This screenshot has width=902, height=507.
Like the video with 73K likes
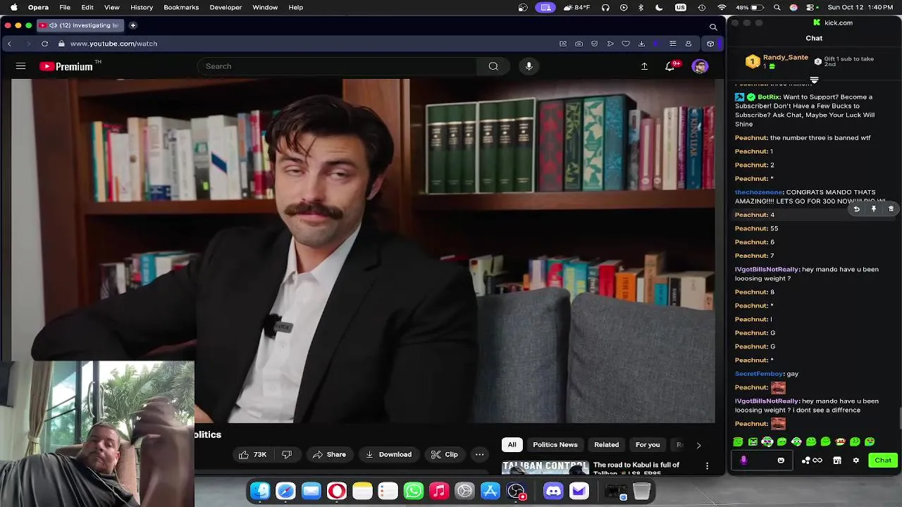coord(252,454)
